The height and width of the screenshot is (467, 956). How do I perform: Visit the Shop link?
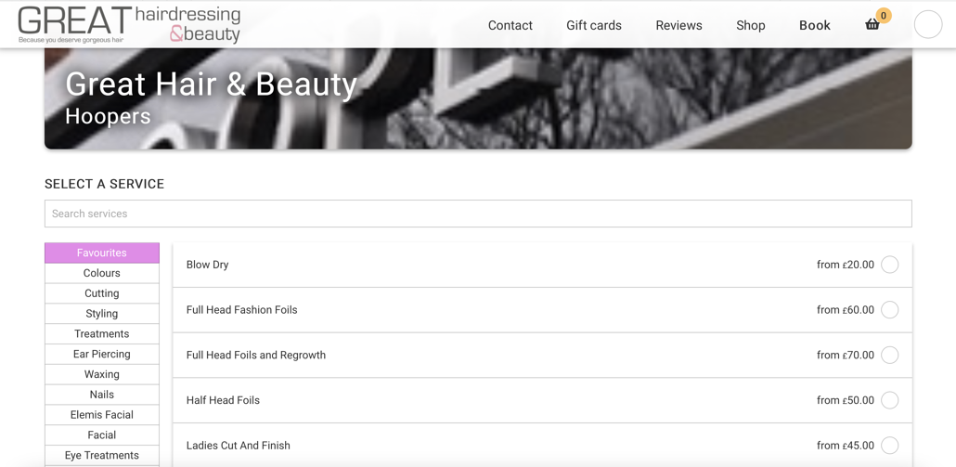tap(751, 25)
